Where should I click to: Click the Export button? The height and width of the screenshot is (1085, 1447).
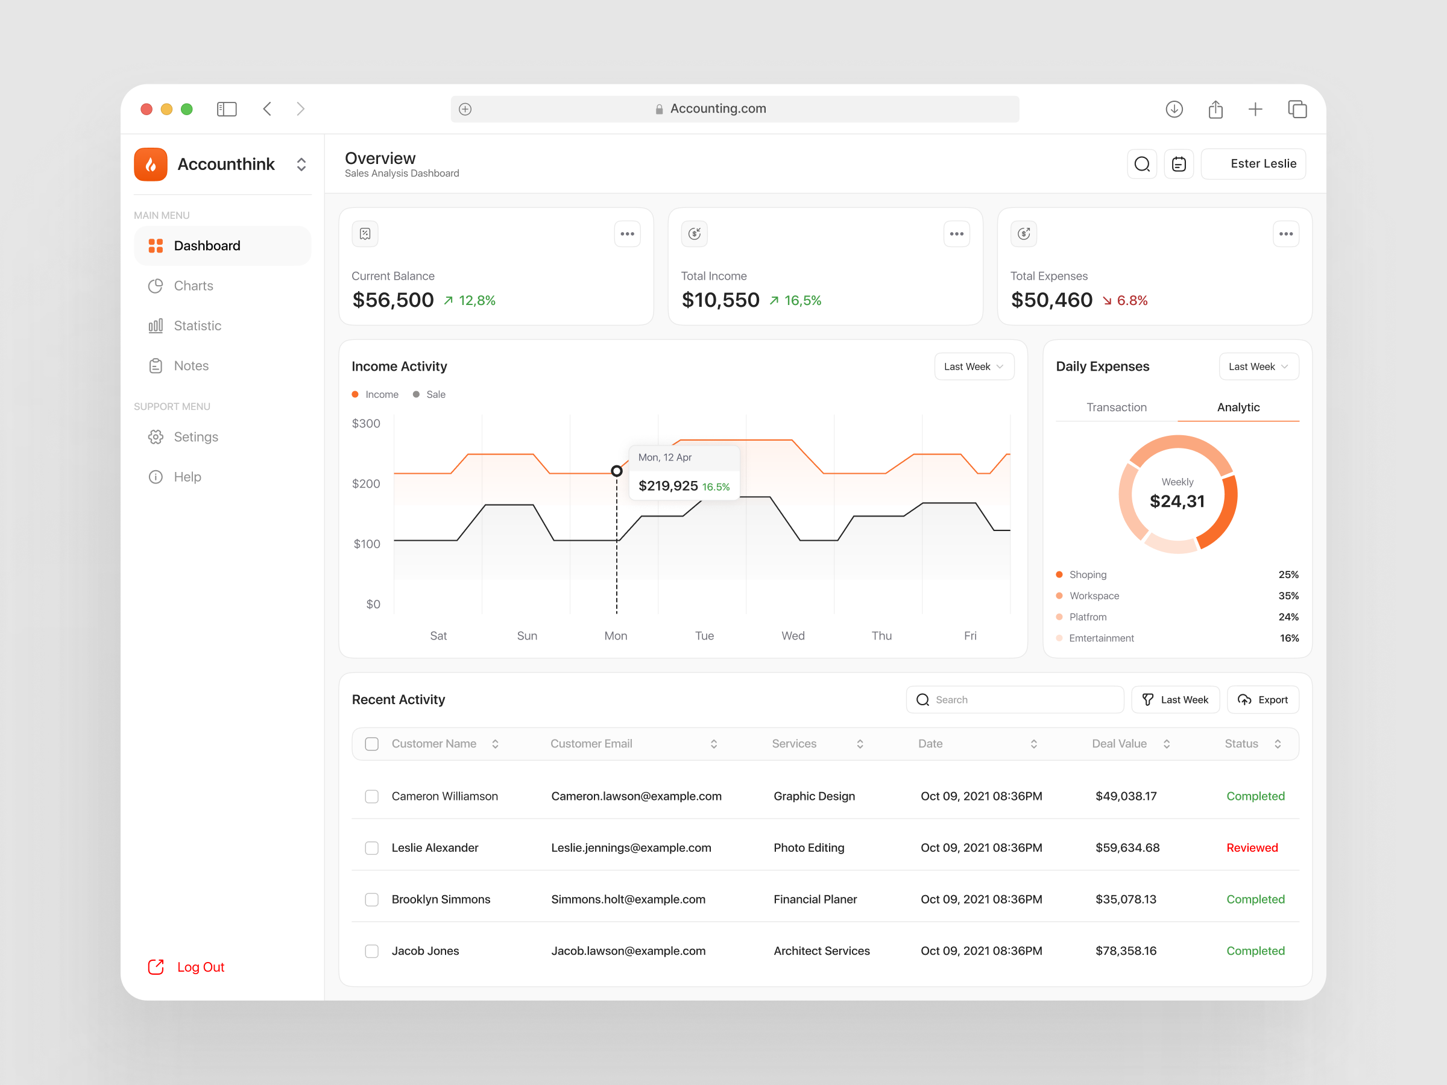tap(1263, 699)
